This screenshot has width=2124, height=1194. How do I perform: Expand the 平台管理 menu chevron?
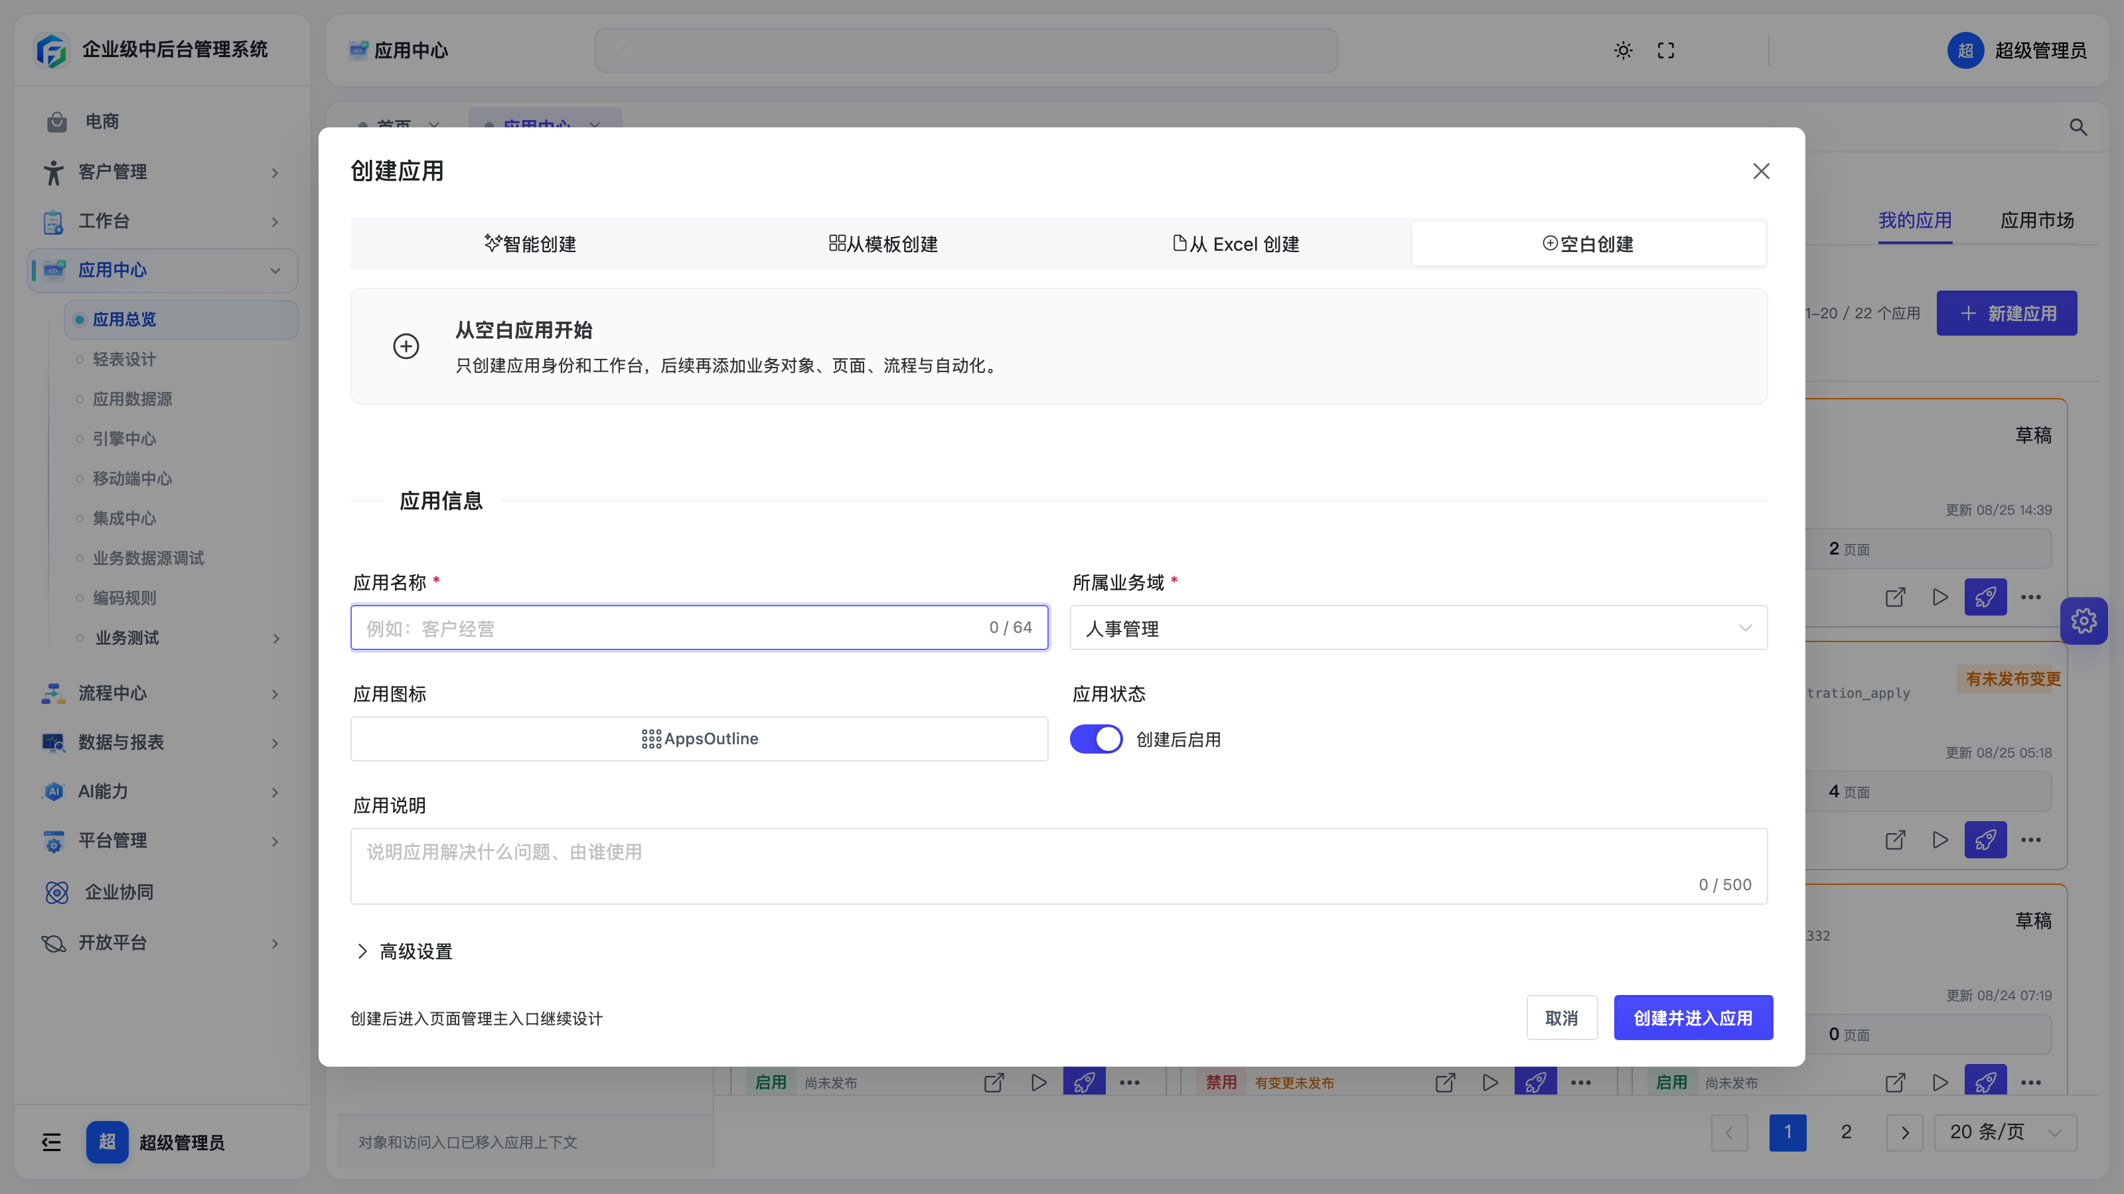coord(275,841)
